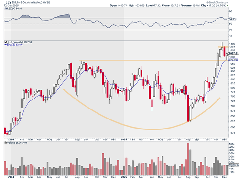Click the 800 label on the price axis
239x179 pixels.
tap(233, 88)
